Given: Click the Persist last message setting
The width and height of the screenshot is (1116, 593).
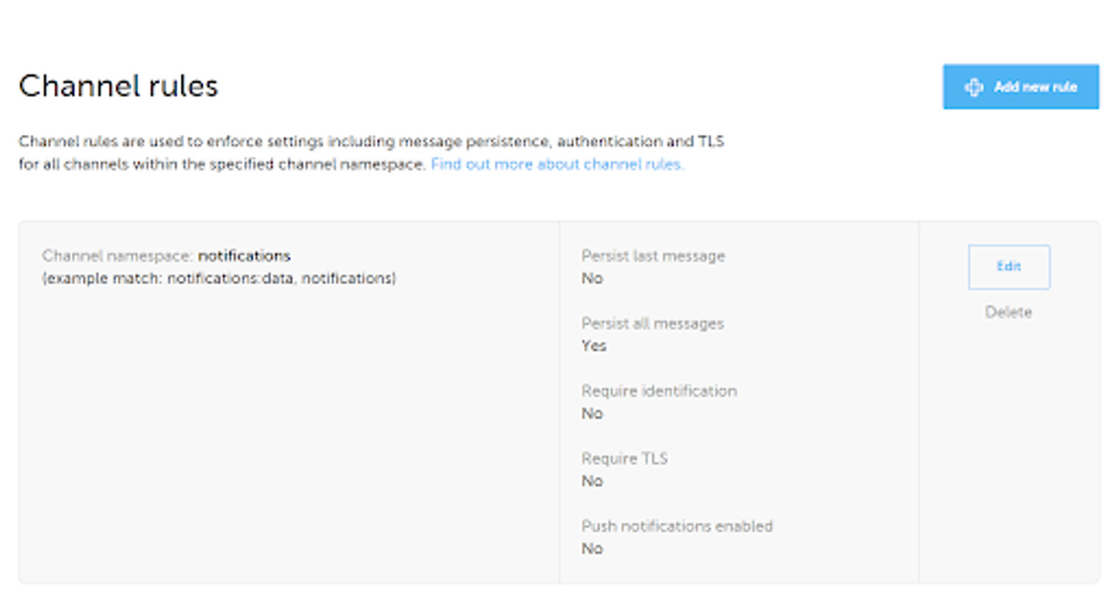Looking at the screenshot, I should coord(653,255).
